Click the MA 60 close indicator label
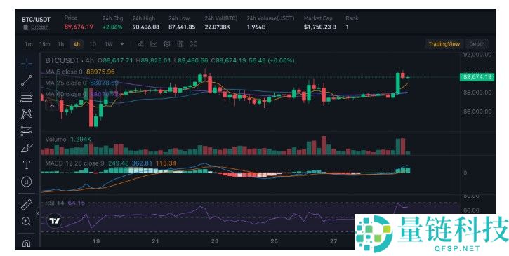The width and height of the screenshot is (509, 256). pos(66,95)
